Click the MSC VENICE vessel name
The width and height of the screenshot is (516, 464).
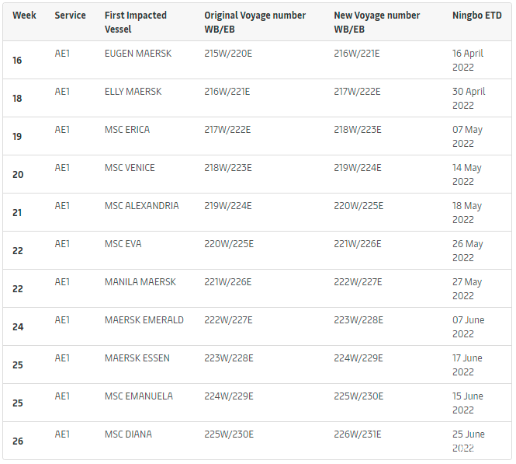[130, 168]
